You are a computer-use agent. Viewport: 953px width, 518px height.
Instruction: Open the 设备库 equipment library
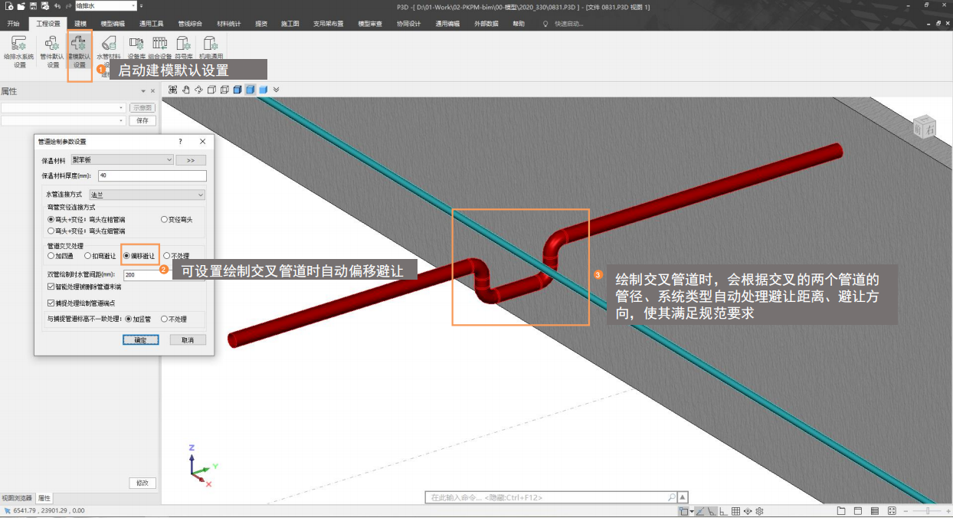click(x=136, y=49)
